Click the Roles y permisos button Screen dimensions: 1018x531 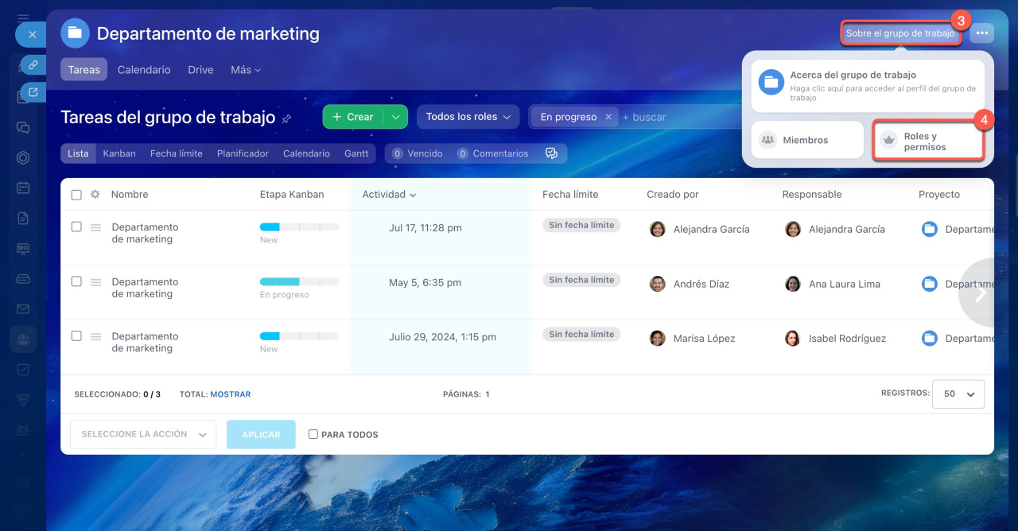[928, 141]
